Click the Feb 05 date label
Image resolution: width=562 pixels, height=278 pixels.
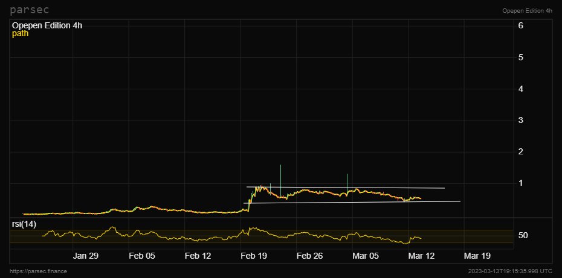(141, 256)
